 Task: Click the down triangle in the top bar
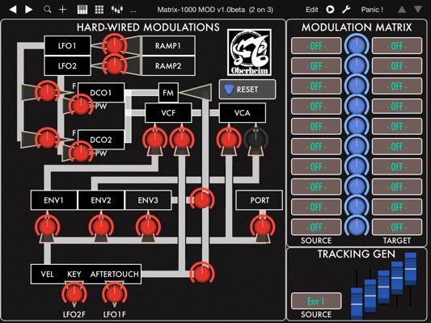[418, 10]
